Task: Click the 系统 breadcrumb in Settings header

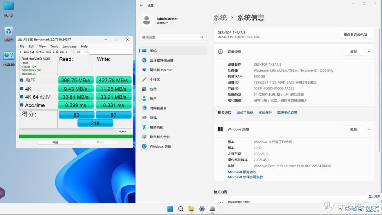Action: (x=220, y=18)
